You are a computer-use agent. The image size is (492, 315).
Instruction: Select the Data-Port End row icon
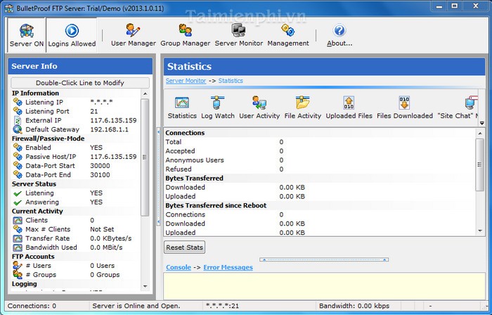pos(18,175)
